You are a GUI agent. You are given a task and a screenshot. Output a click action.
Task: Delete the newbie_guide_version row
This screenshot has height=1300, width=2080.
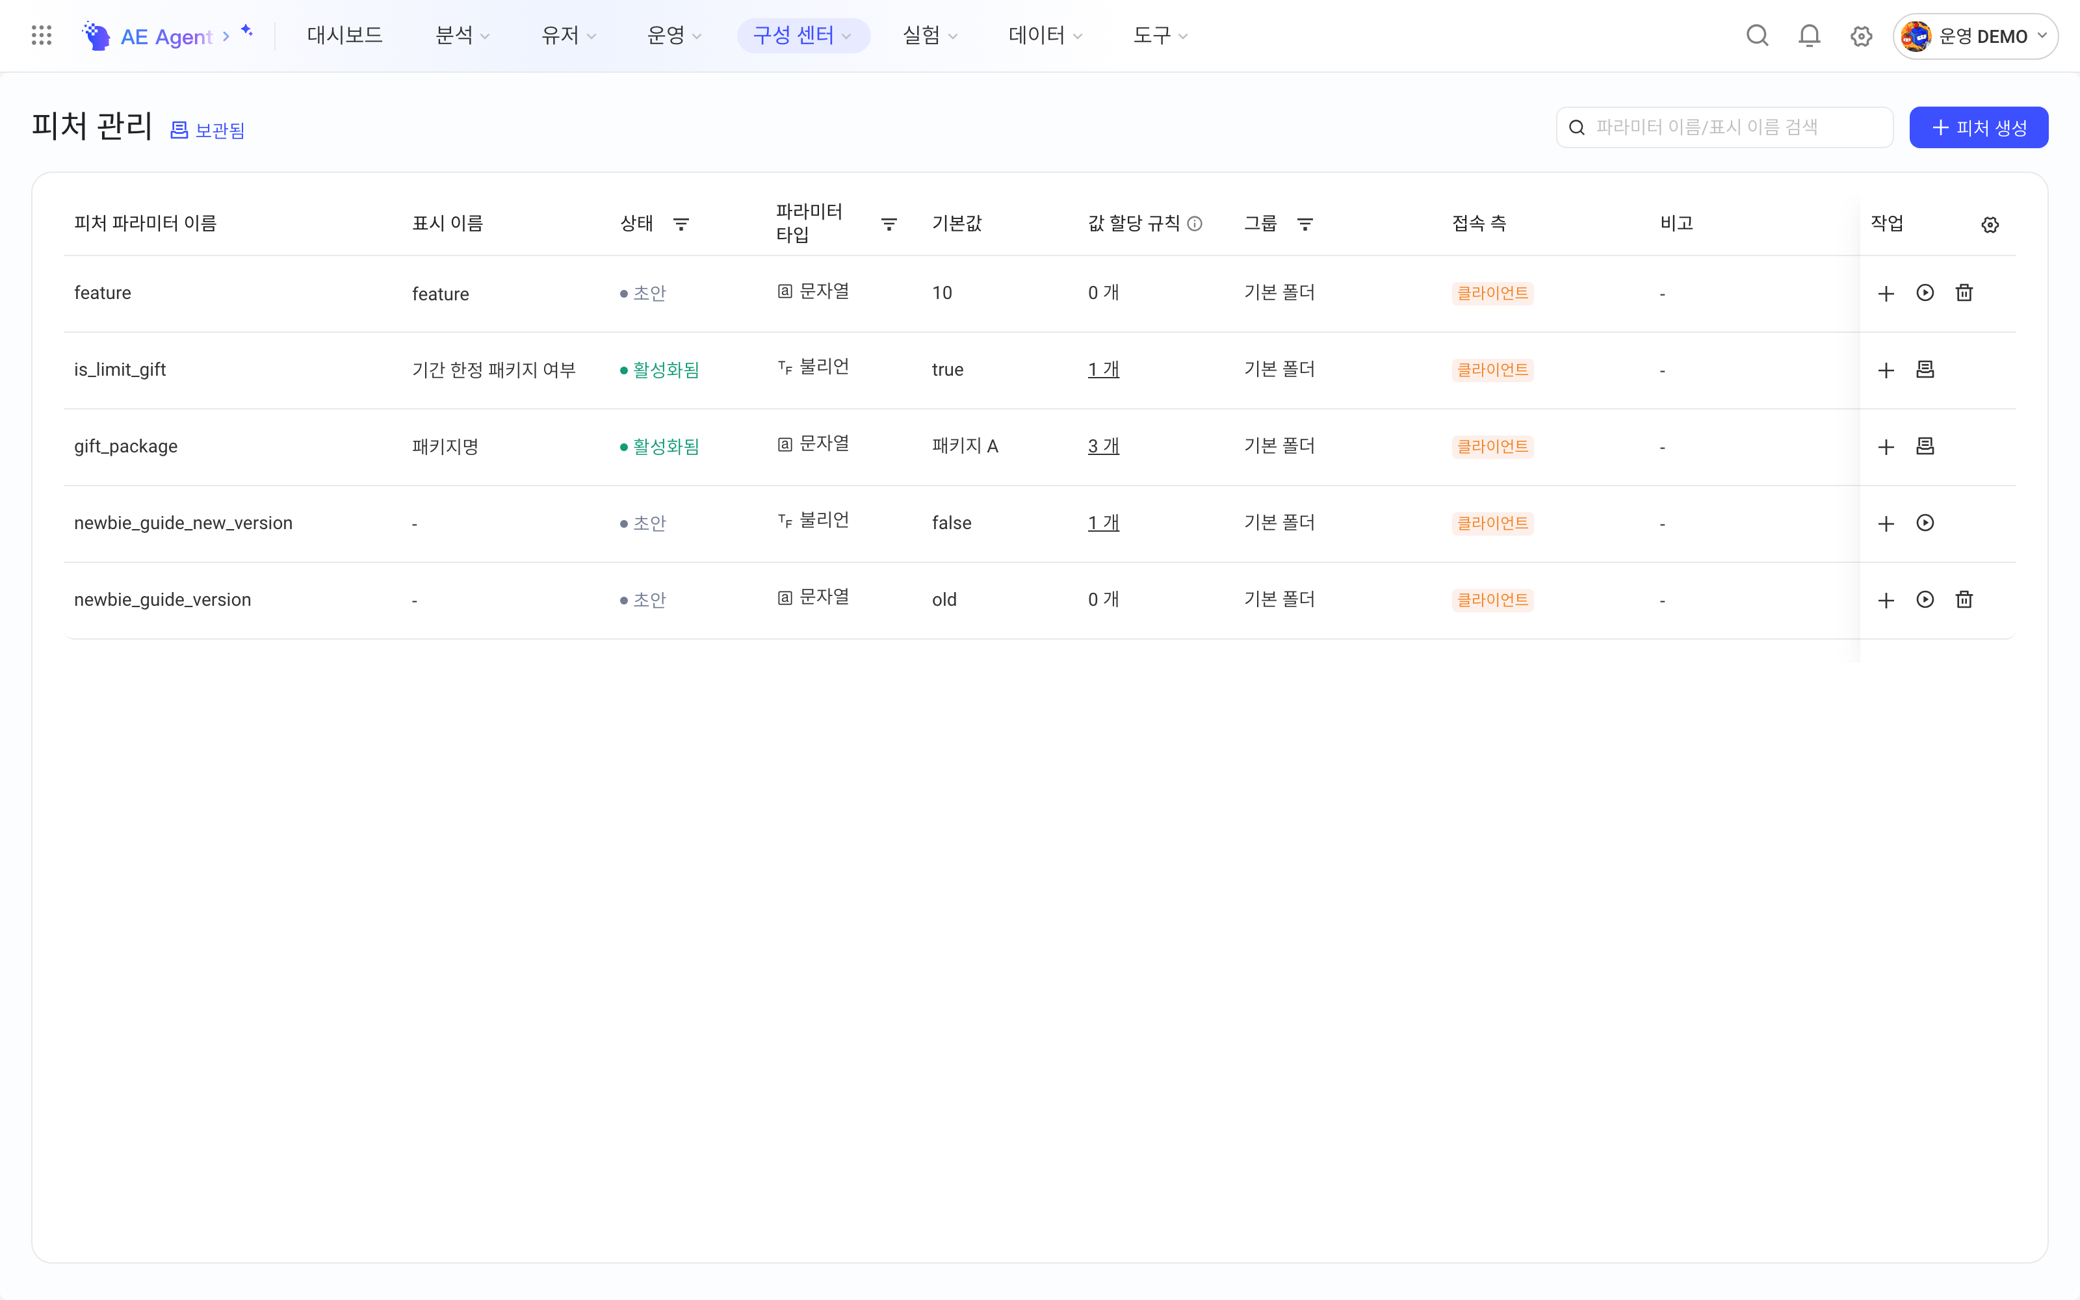(x=1964, y=599)
